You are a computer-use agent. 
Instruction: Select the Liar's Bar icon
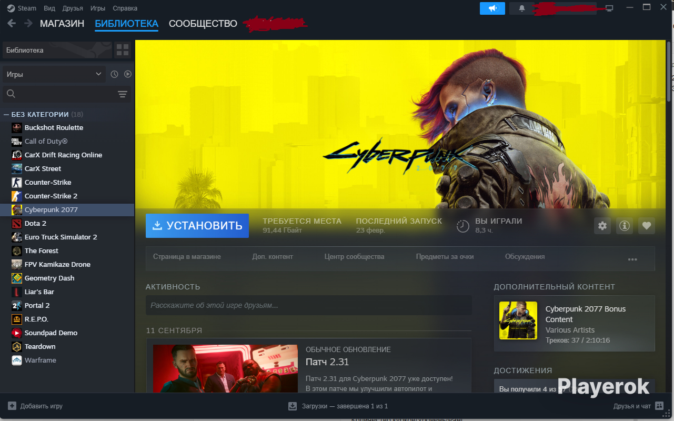point(16,292)
